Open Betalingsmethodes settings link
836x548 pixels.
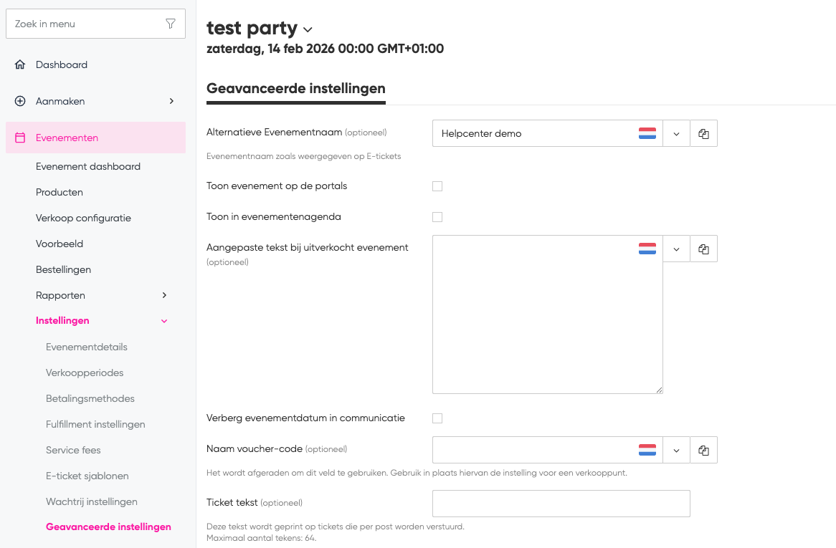click(90, 398)
